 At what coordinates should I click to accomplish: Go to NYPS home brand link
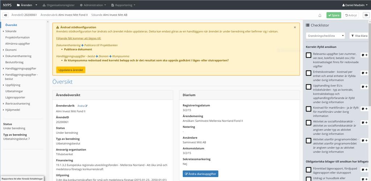7,5
